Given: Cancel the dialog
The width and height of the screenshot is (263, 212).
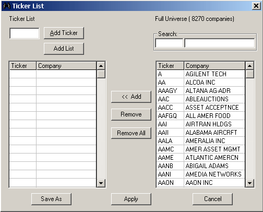Looking at the screenshot, I should (212, 199).
